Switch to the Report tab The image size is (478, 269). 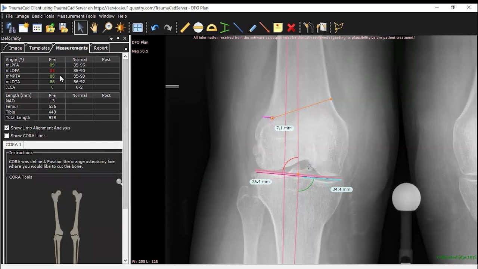pos(100,48)
